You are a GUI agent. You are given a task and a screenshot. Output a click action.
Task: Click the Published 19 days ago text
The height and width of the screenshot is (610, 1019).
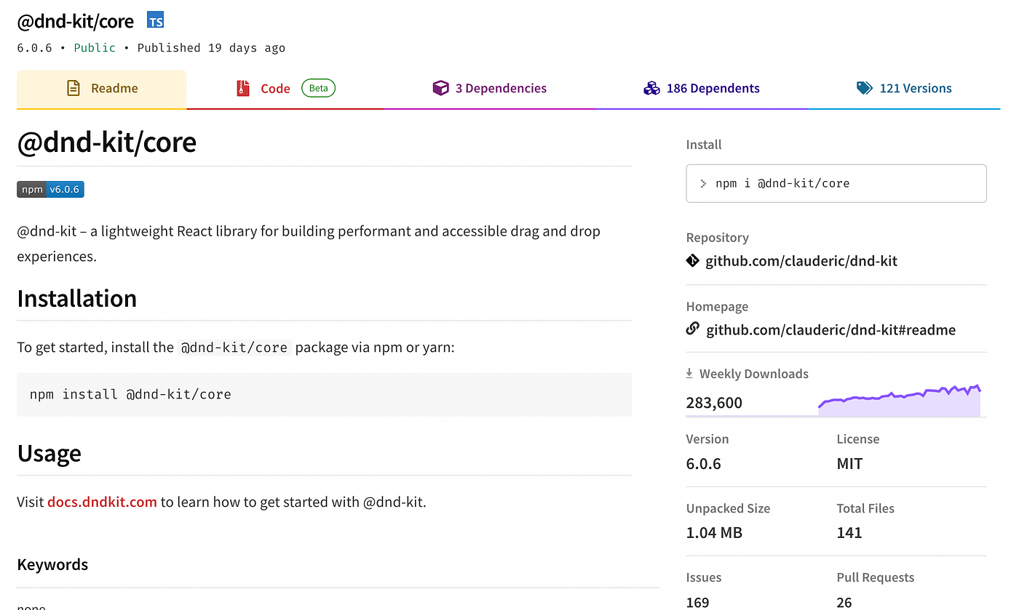pyautogui.click(x=211, y=48)
